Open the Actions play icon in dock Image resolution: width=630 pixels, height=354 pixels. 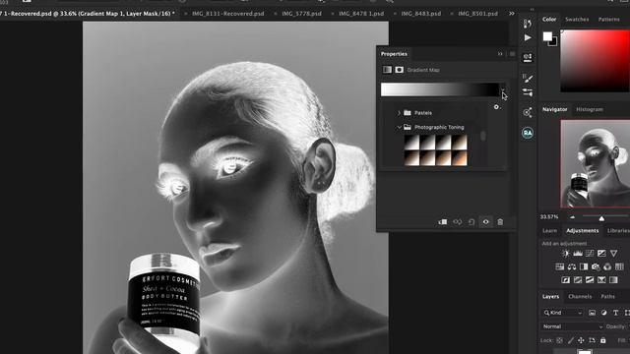[528, 37]
